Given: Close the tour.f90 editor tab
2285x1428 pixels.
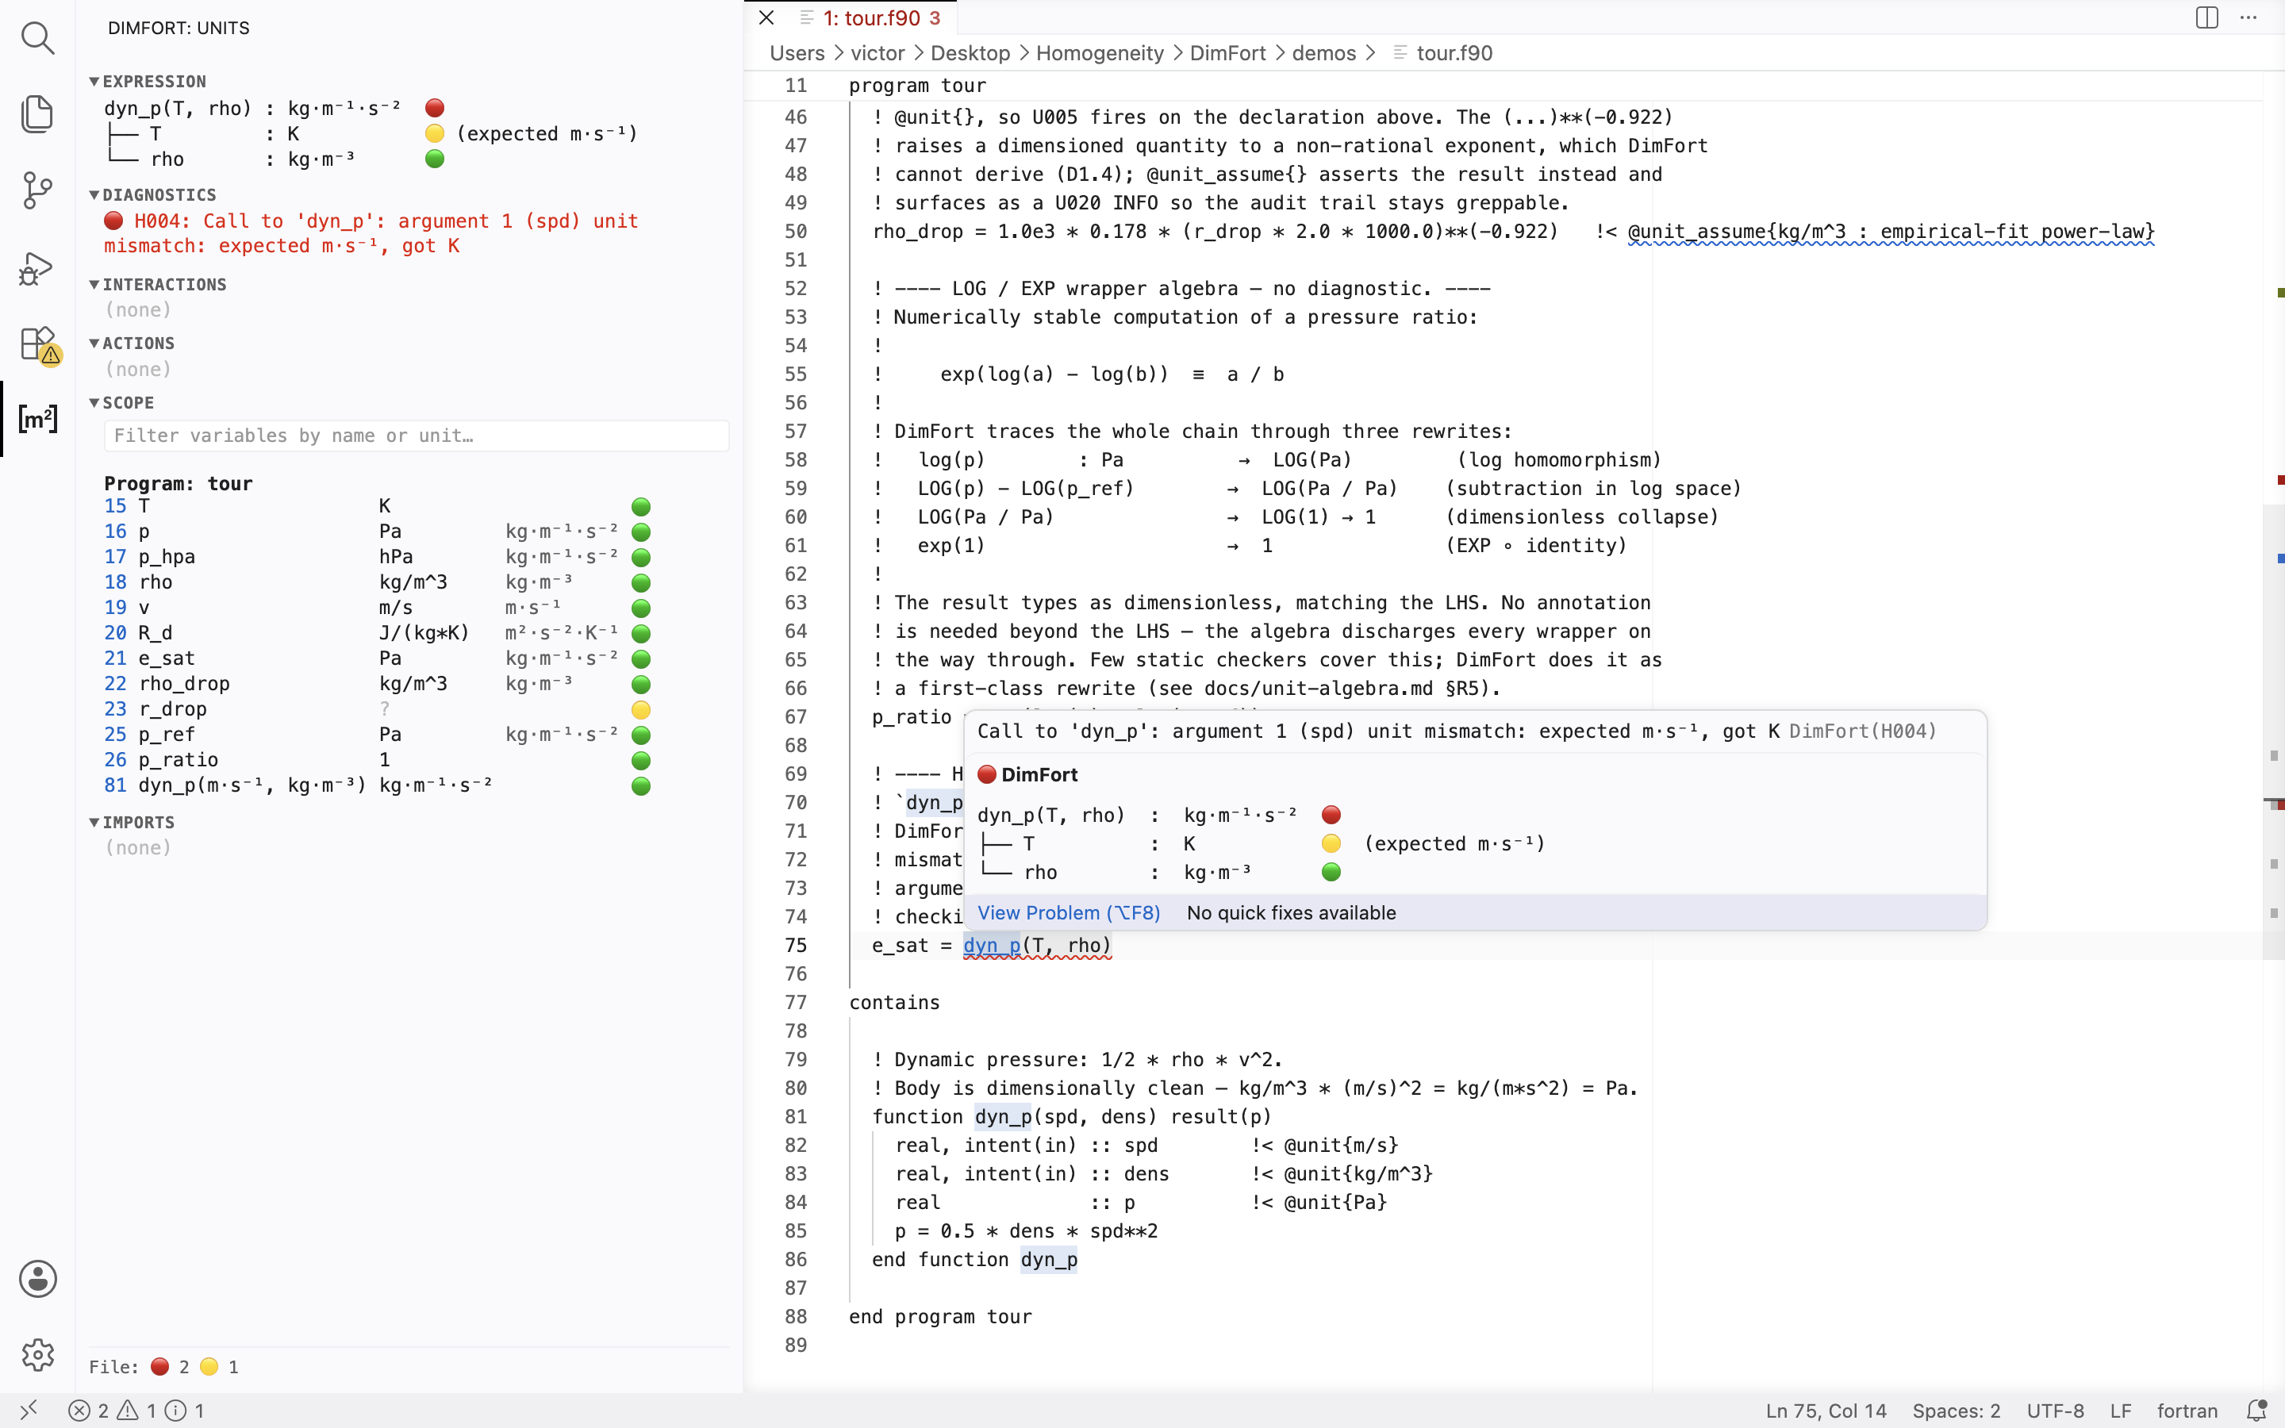Looking at the screenshot, I should coord(766,18).
